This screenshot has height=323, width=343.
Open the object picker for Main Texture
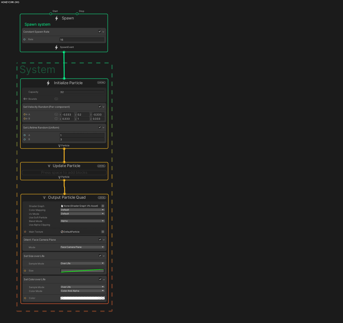pyautogui.click(x=103, y=232)
